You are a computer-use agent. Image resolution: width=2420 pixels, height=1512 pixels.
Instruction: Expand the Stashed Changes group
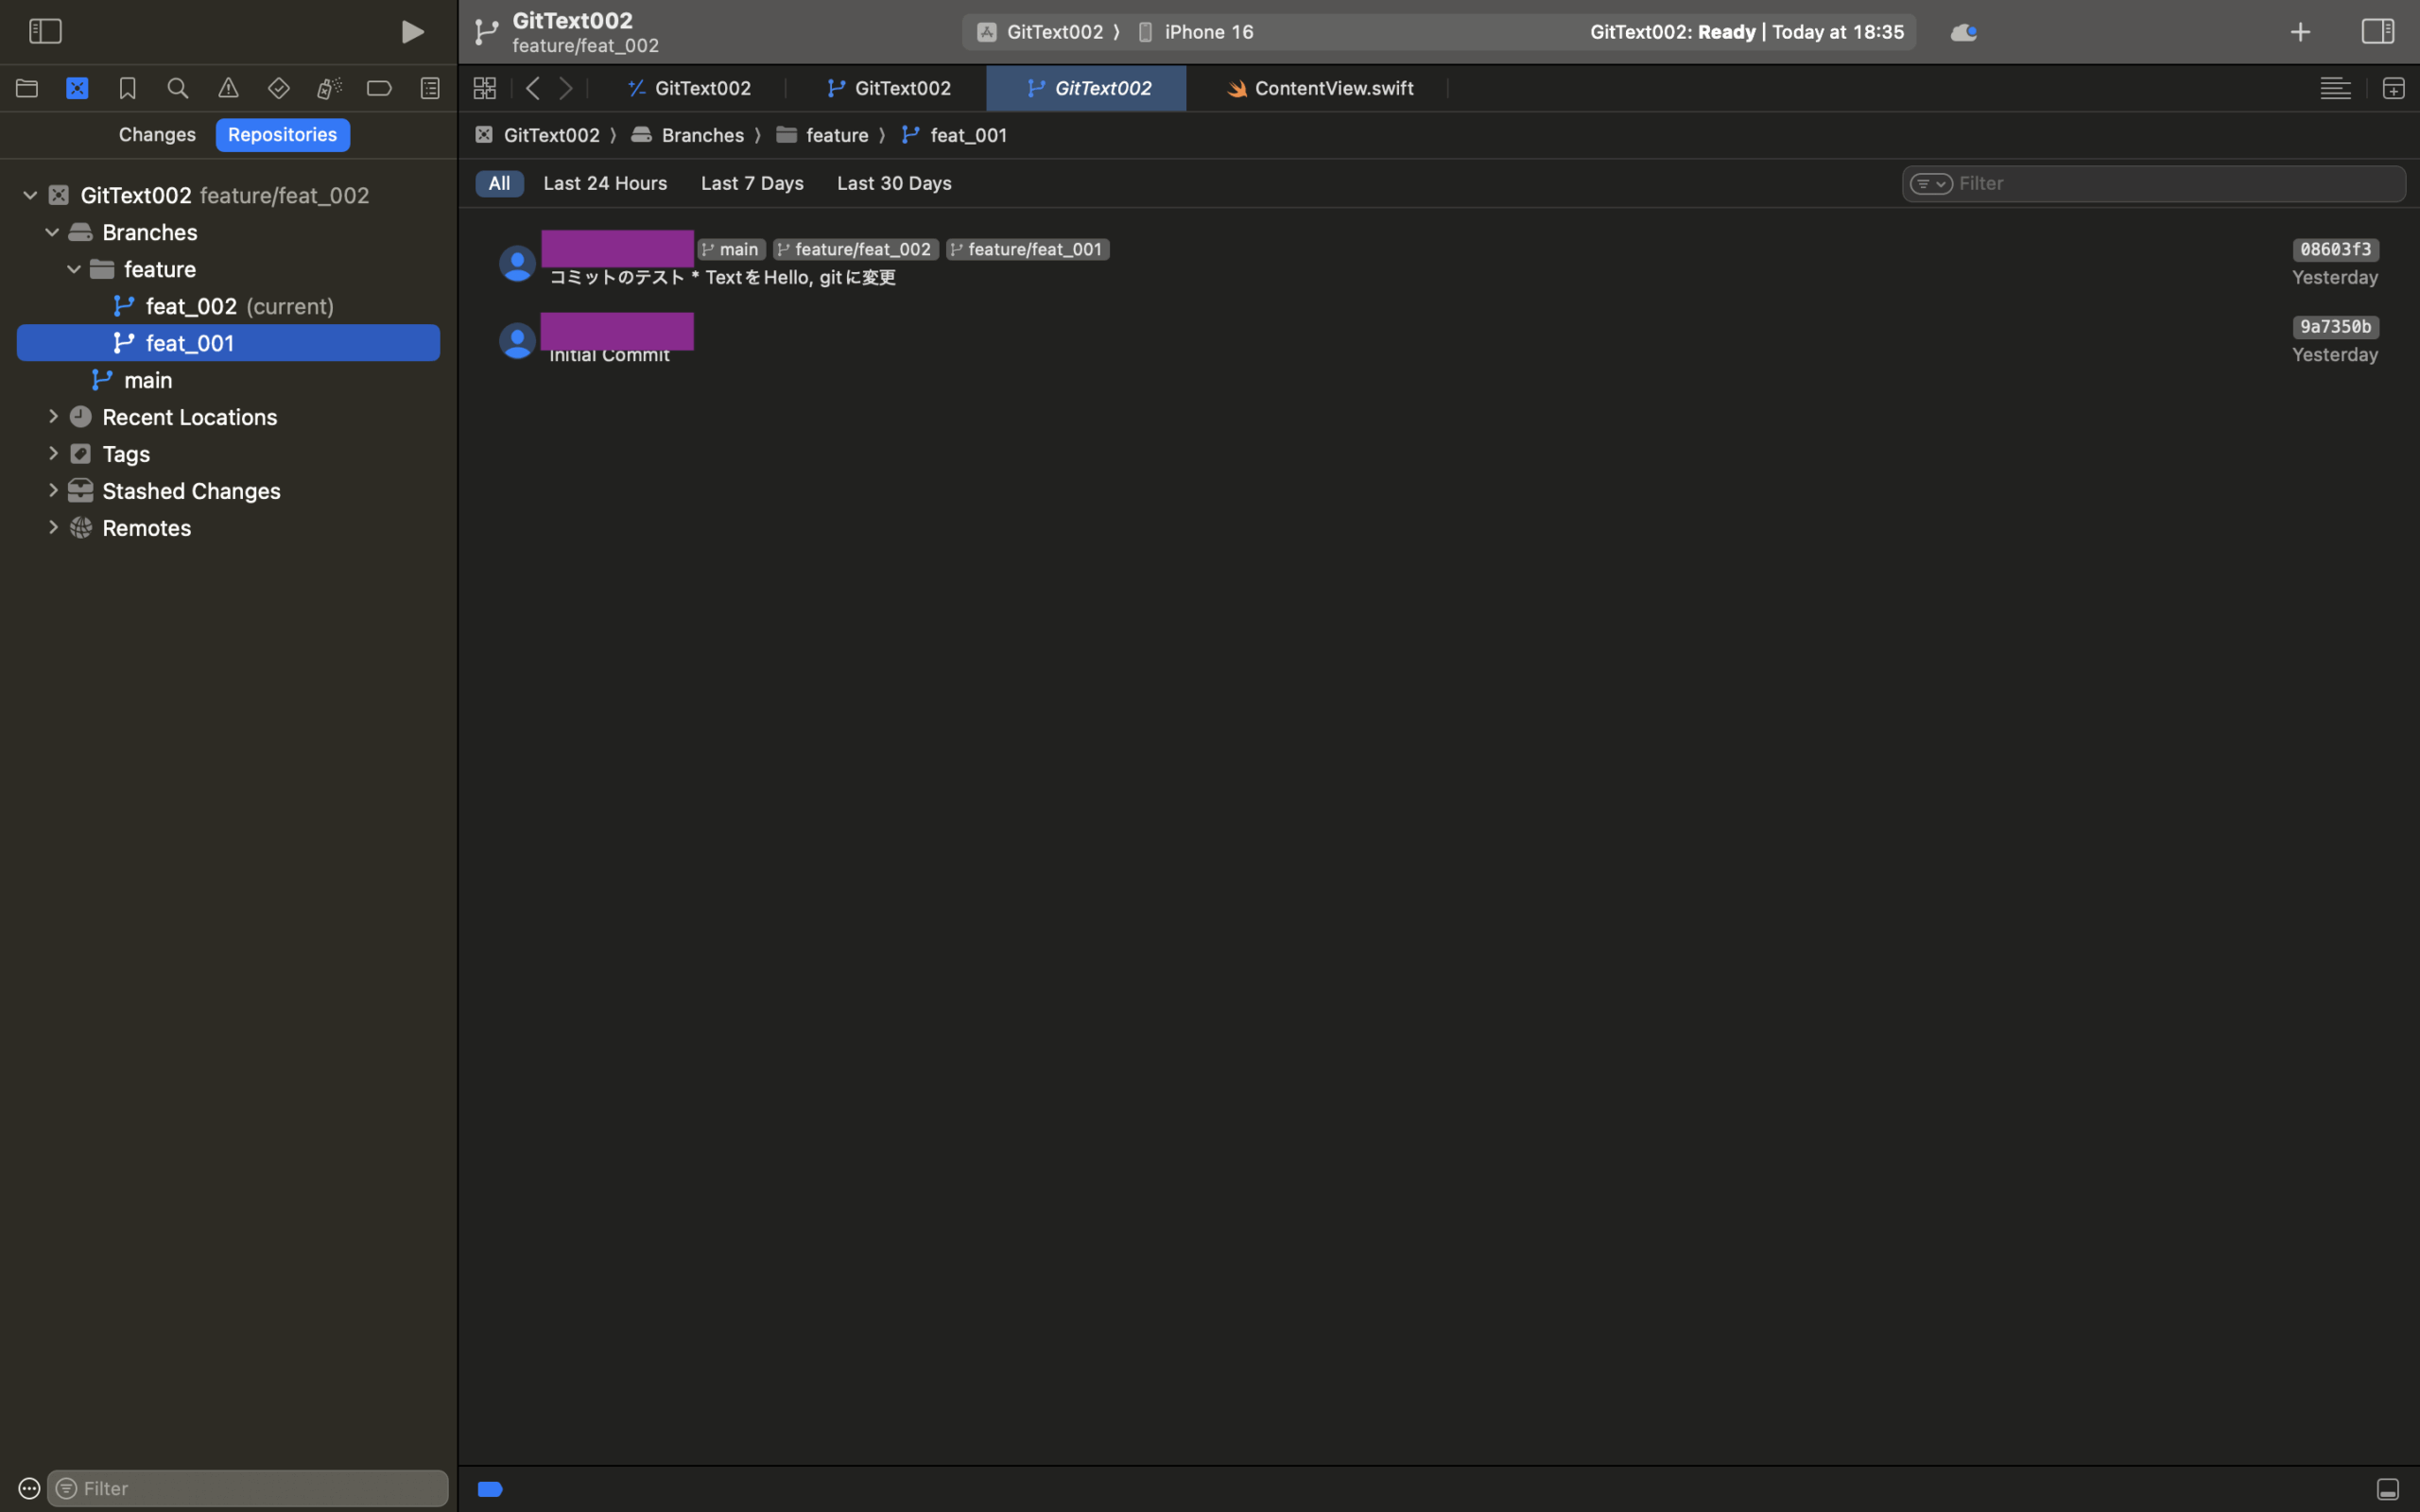coord(53,490)
